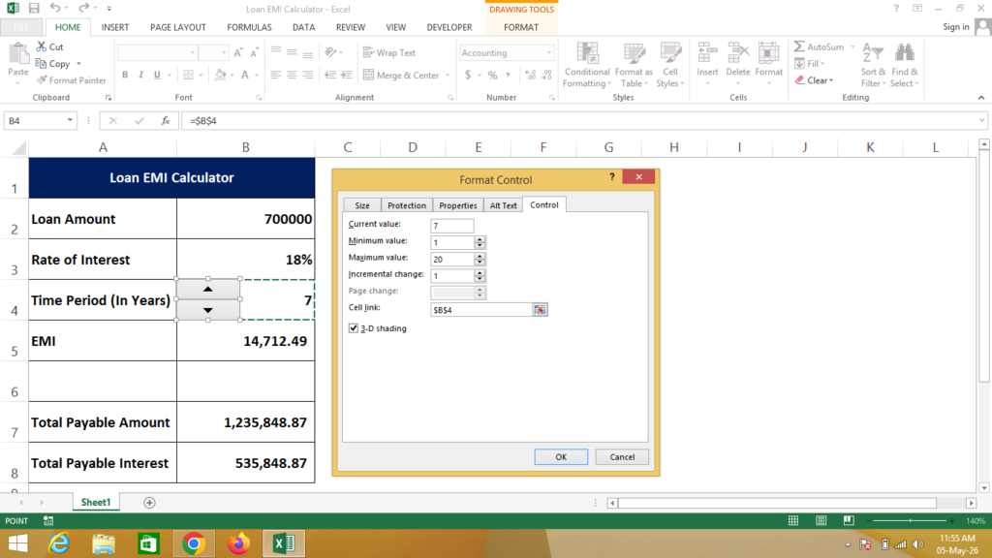Open Internet Explorer from taskbar
Image resolution: width=992 pixels, height=558 pixels.
tap(59, 543)
